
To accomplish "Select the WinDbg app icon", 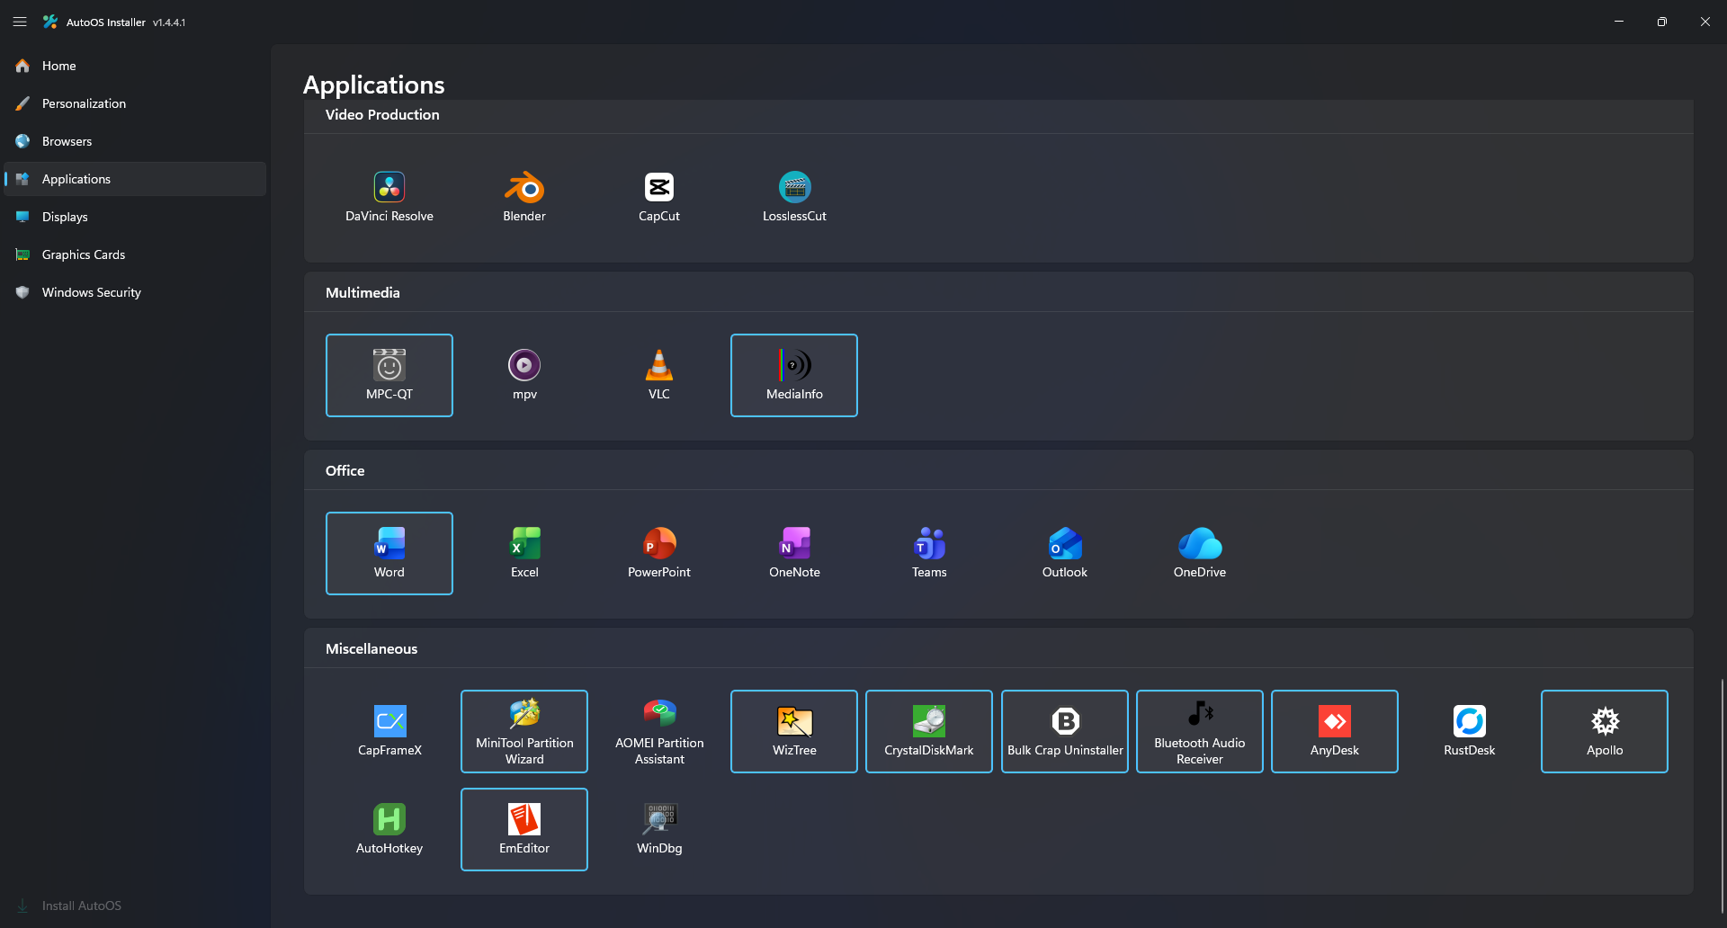I will 659,819.
